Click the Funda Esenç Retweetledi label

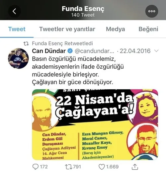[62, 43]
